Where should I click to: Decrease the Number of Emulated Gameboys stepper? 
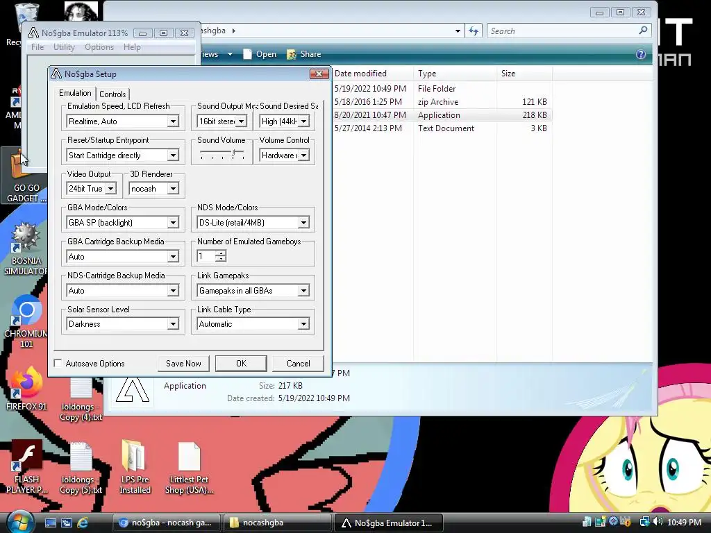click(x=221, y=260)
